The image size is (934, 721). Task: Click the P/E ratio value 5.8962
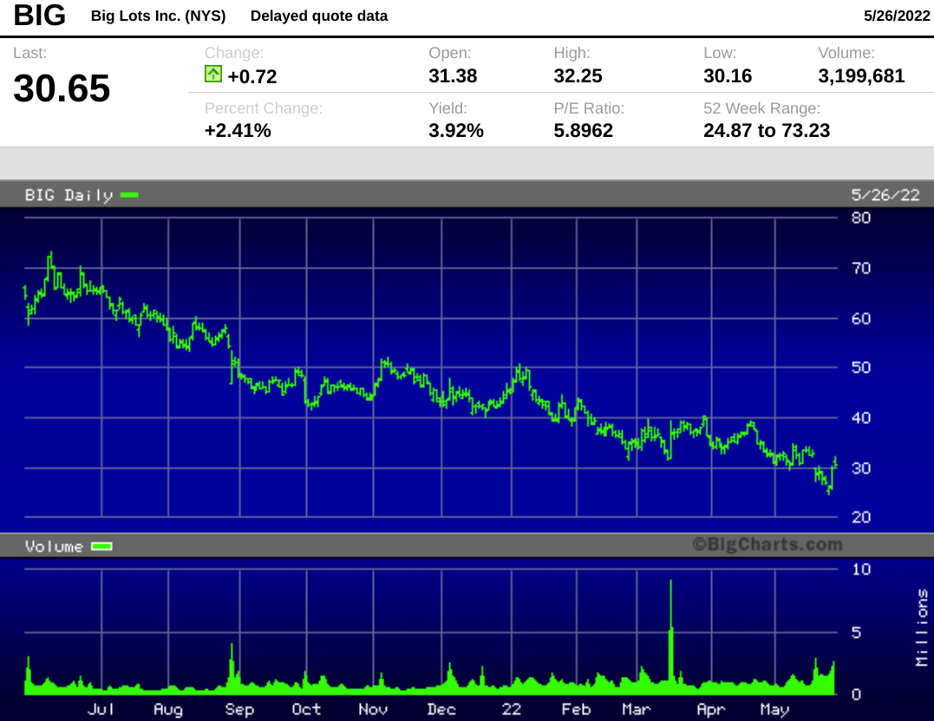tap(583, 130)
